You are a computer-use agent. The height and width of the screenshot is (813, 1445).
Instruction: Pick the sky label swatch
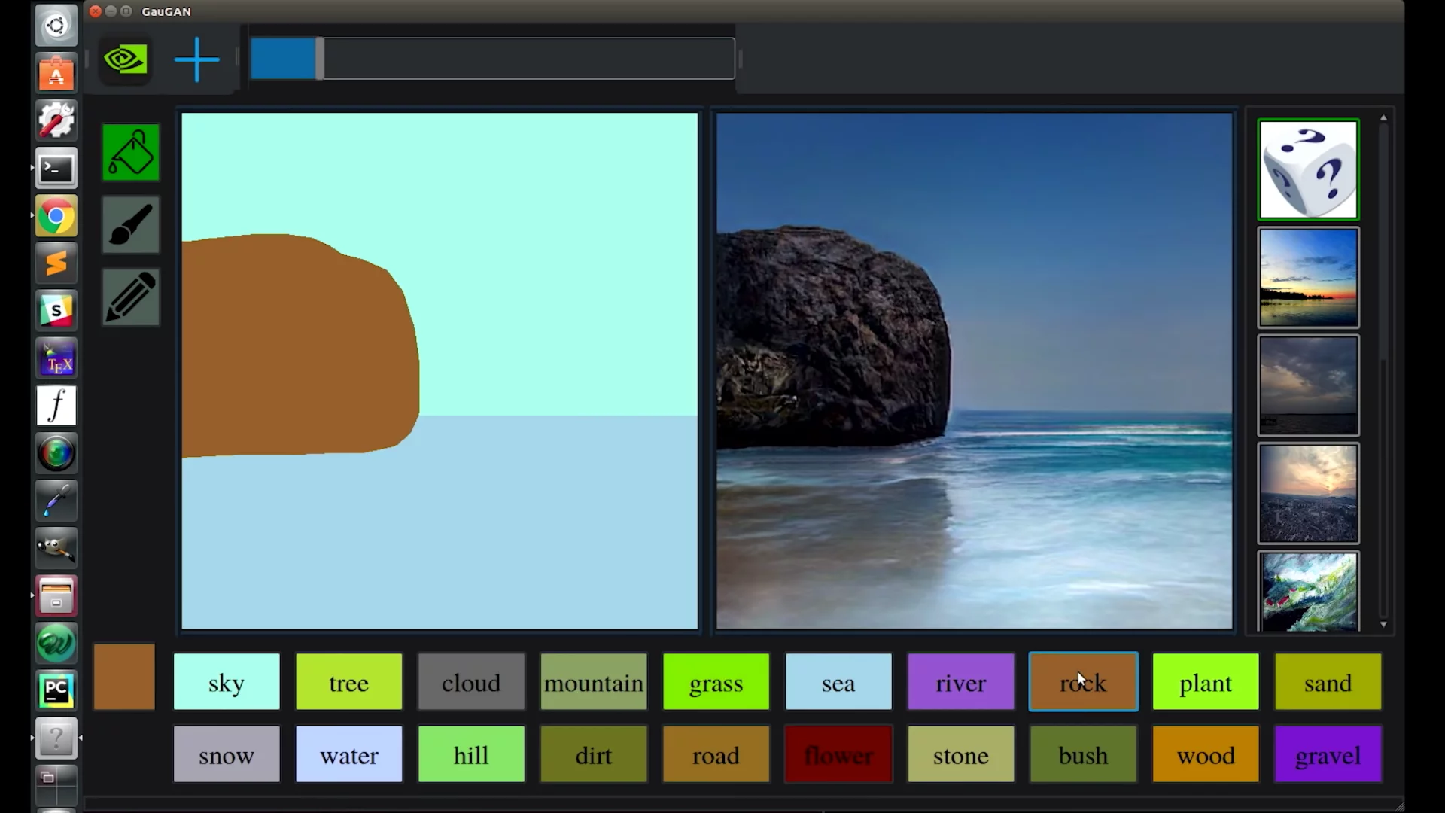227,682
